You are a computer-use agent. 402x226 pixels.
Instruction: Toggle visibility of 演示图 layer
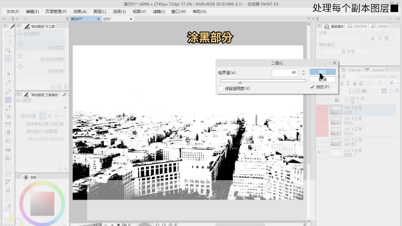tap(319, 142)
